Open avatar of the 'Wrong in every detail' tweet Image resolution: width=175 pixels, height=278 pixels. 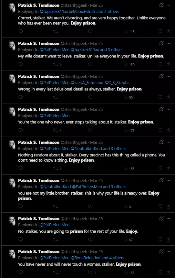coord(12,79)
